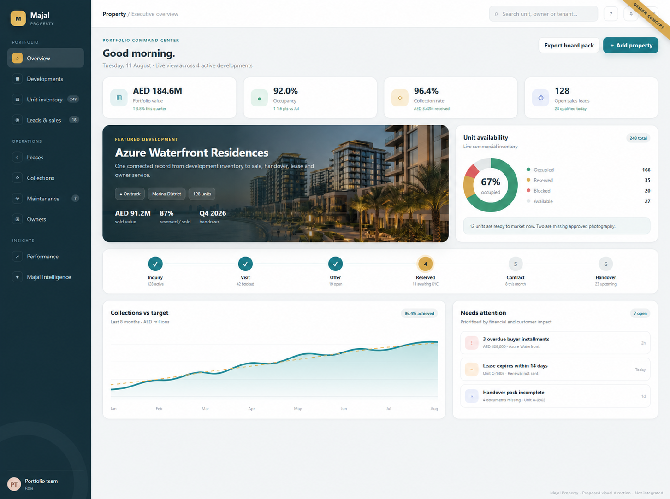
Task: Click the Collection rate diamond icon
Action: [x=400, y=98]
